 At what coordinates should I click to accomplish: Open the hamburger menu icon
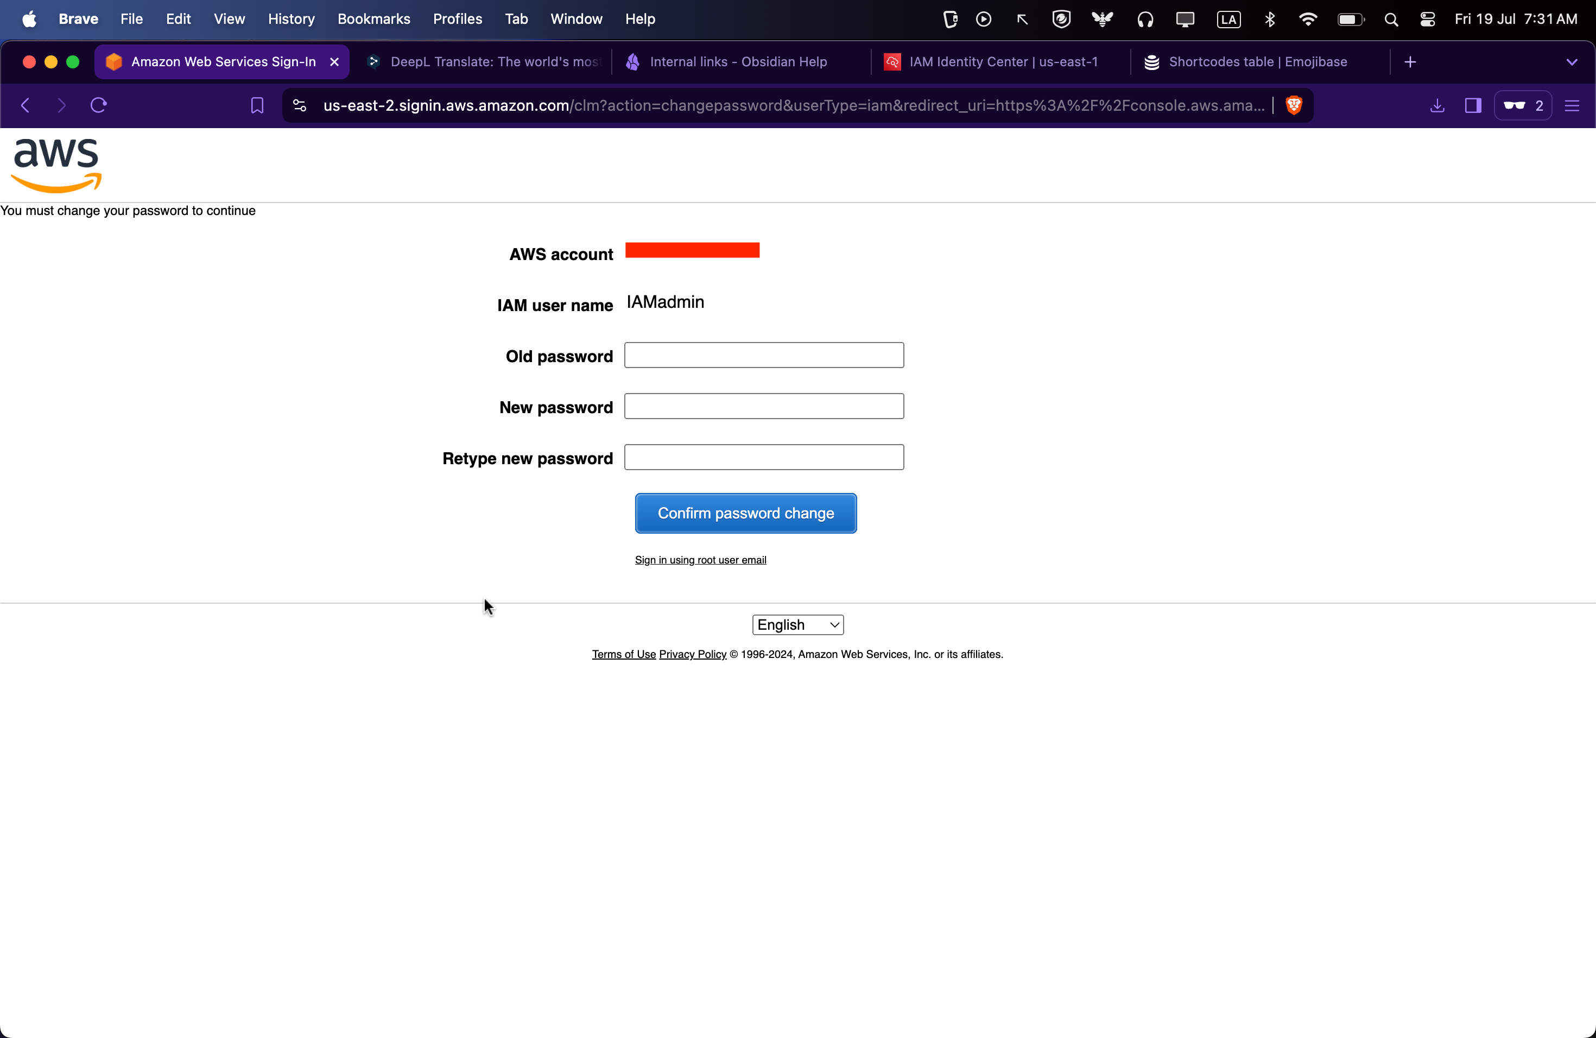tap(1572, 105)
